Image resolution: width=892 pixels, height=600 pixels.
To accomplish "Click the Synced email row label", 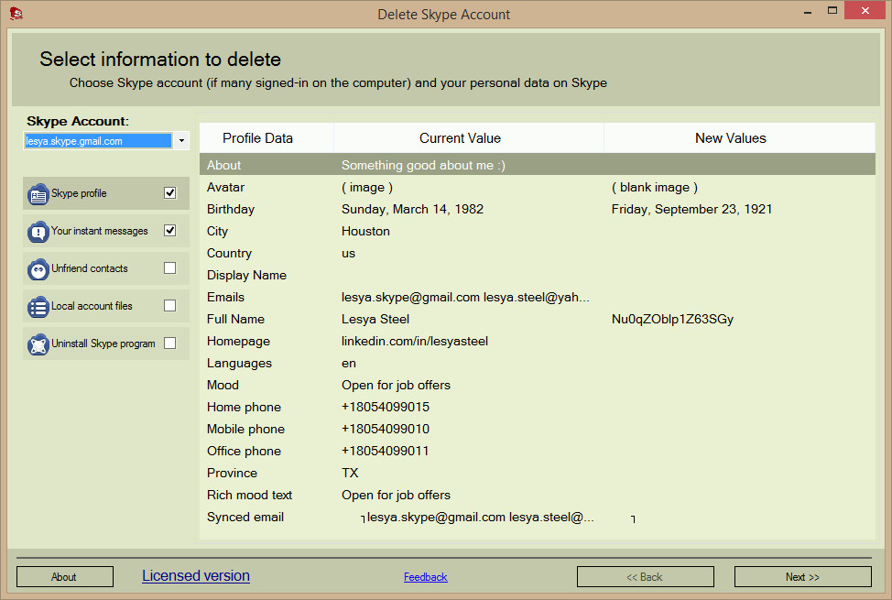I will [x=245, y=517].
